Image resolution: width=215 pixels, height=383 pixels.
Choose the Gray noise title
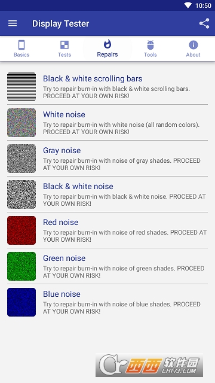tap(62, 150)
